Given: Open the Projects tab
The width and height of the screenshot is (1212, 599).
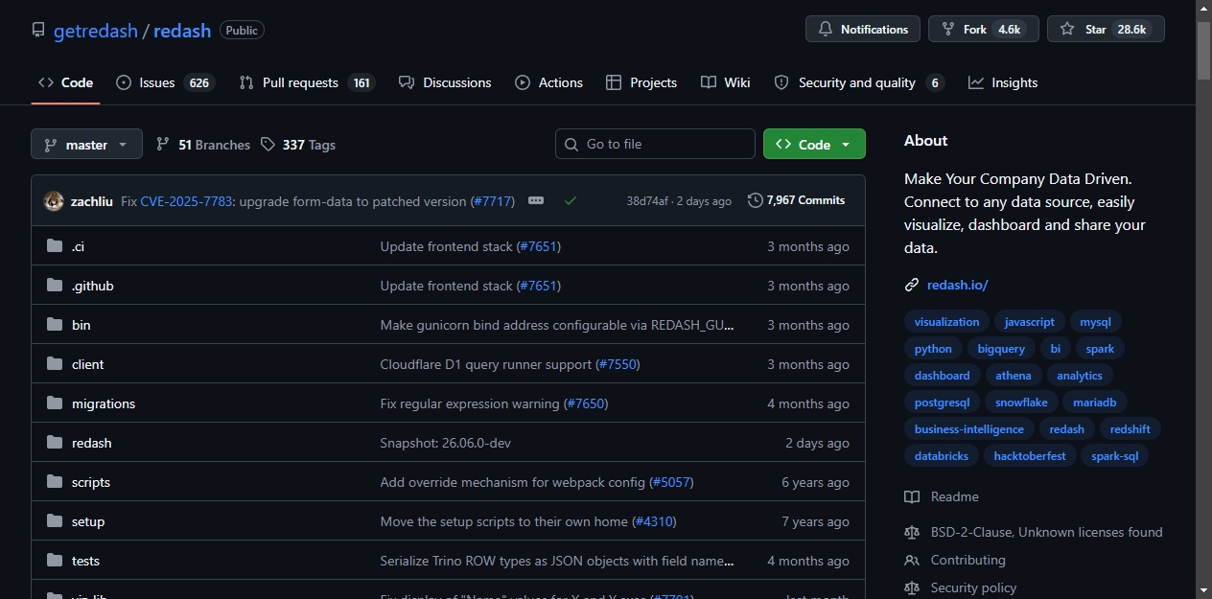Looking at the screenshot, I should [641, 82].
